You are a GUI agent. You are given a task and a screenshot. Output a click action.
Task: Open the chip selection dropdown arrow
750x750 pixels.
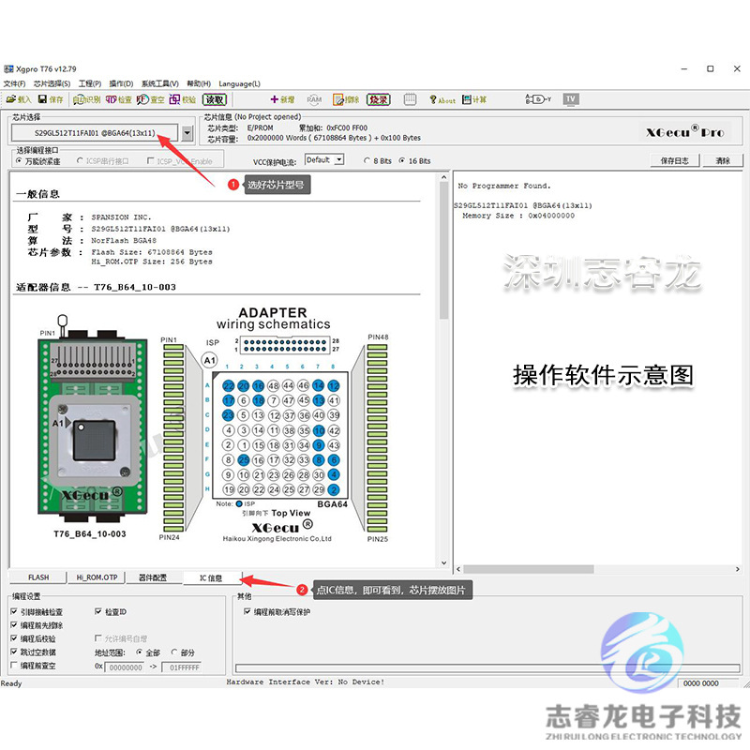point(187,133)
